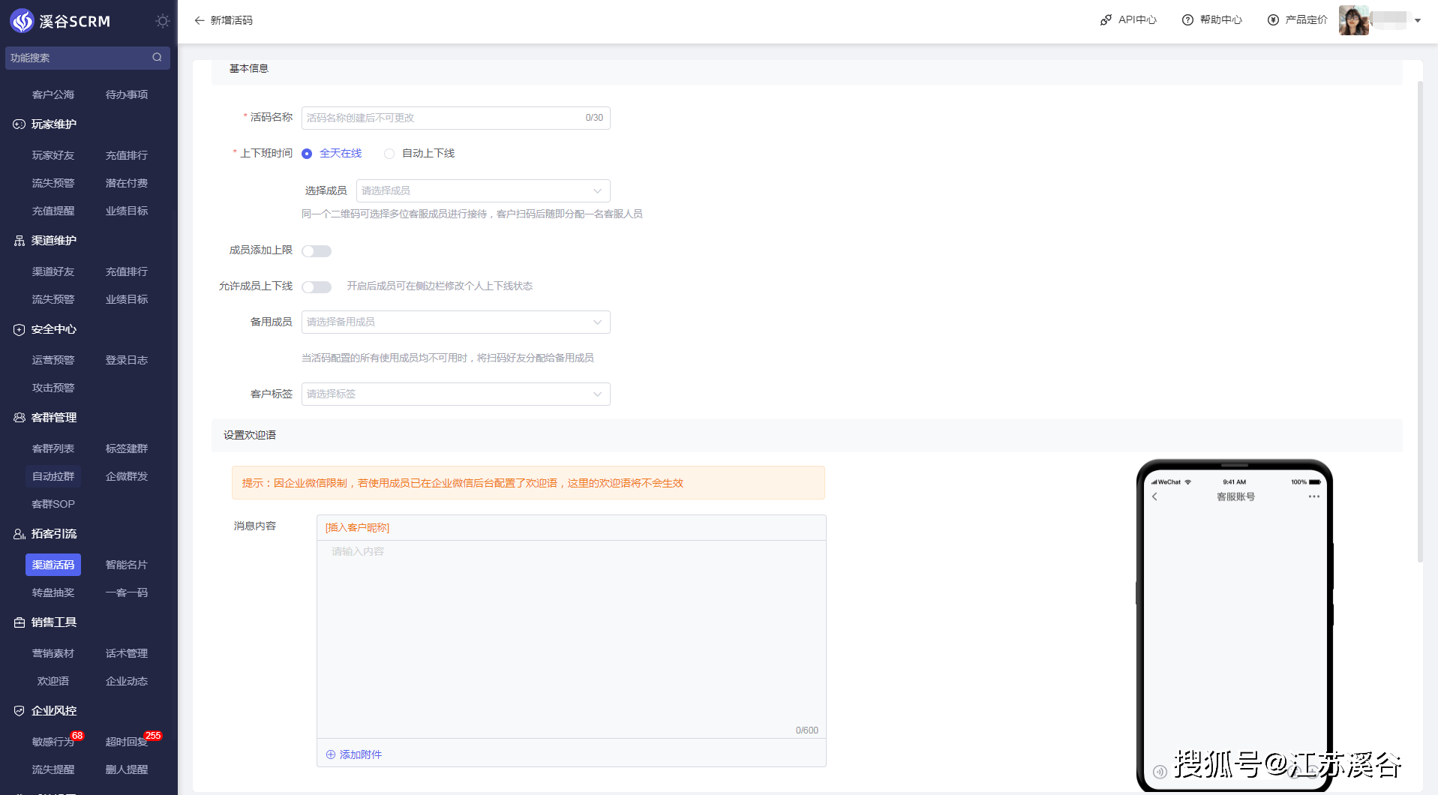The height and width of the screenshot is (795, 1438).
Task: Click the phone preview three-dot menu
Action: 1313,496
